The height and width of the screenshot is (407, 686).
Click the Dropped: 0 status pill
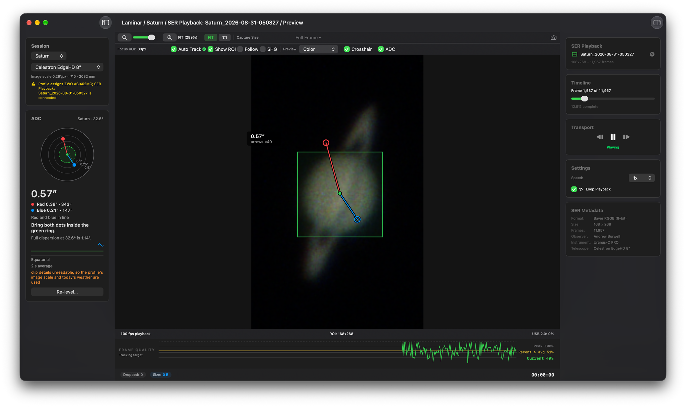tap(133, 375)
